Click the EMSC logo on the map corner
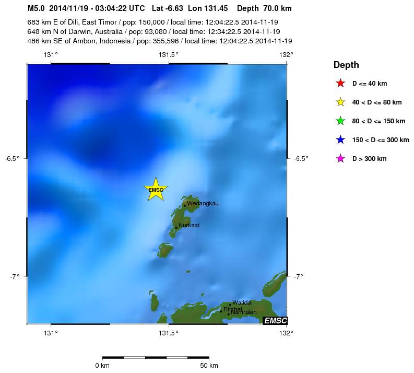Viewport: 414px width, 373px height. tap(275, 320)
